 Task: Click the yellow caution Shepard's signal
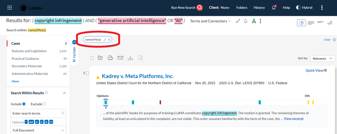pos(98,77)
